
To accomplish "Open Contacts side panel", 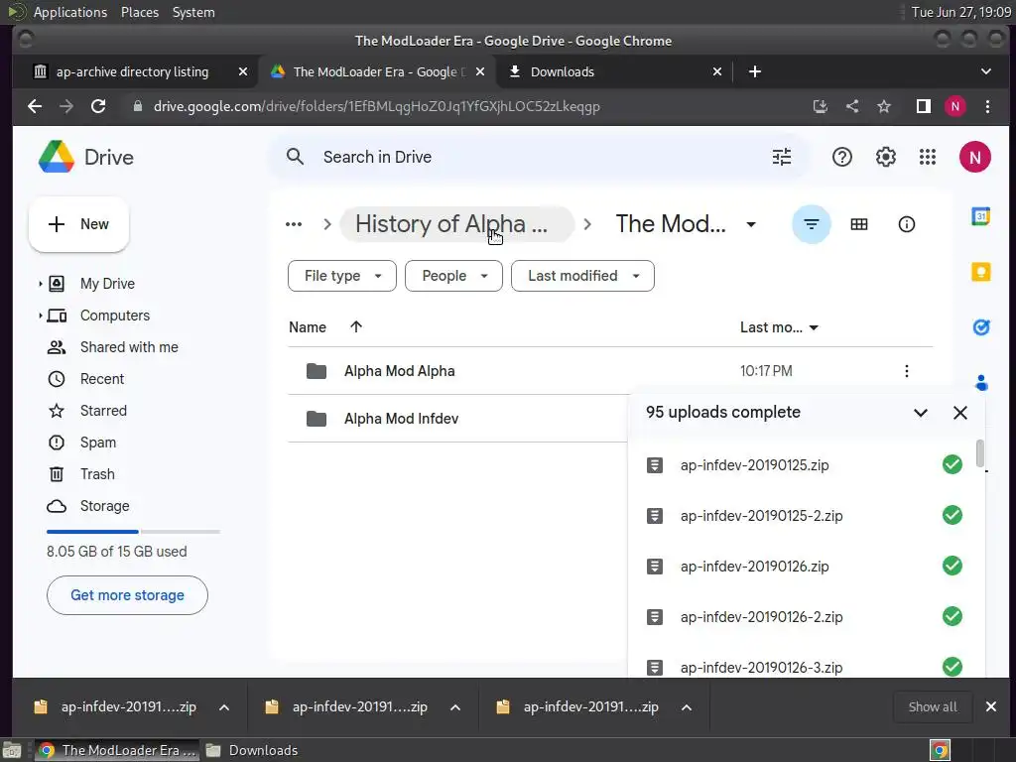I will [x=981, y=383].
